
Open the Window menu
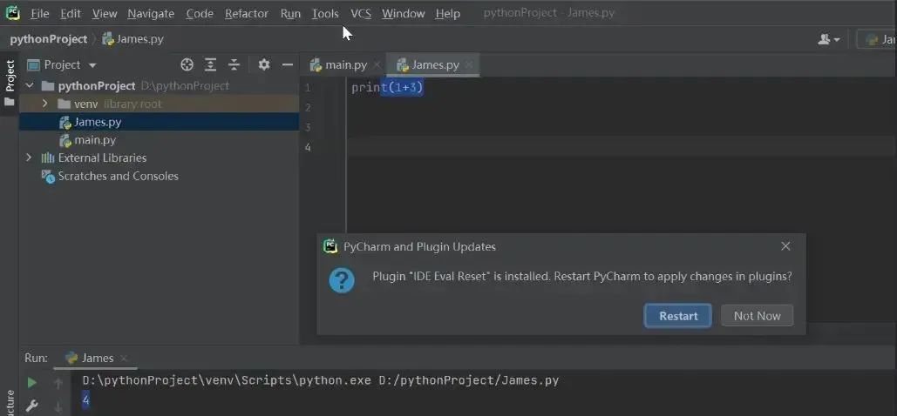tap(404, 14)
